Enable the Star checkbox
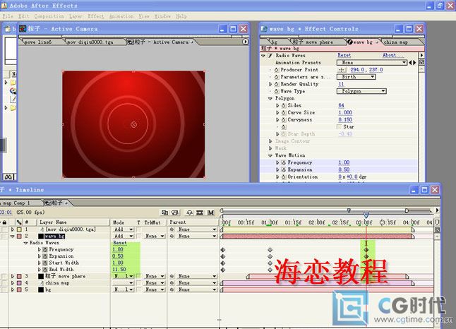Screen dimensions: 456x329 point(340,126)
